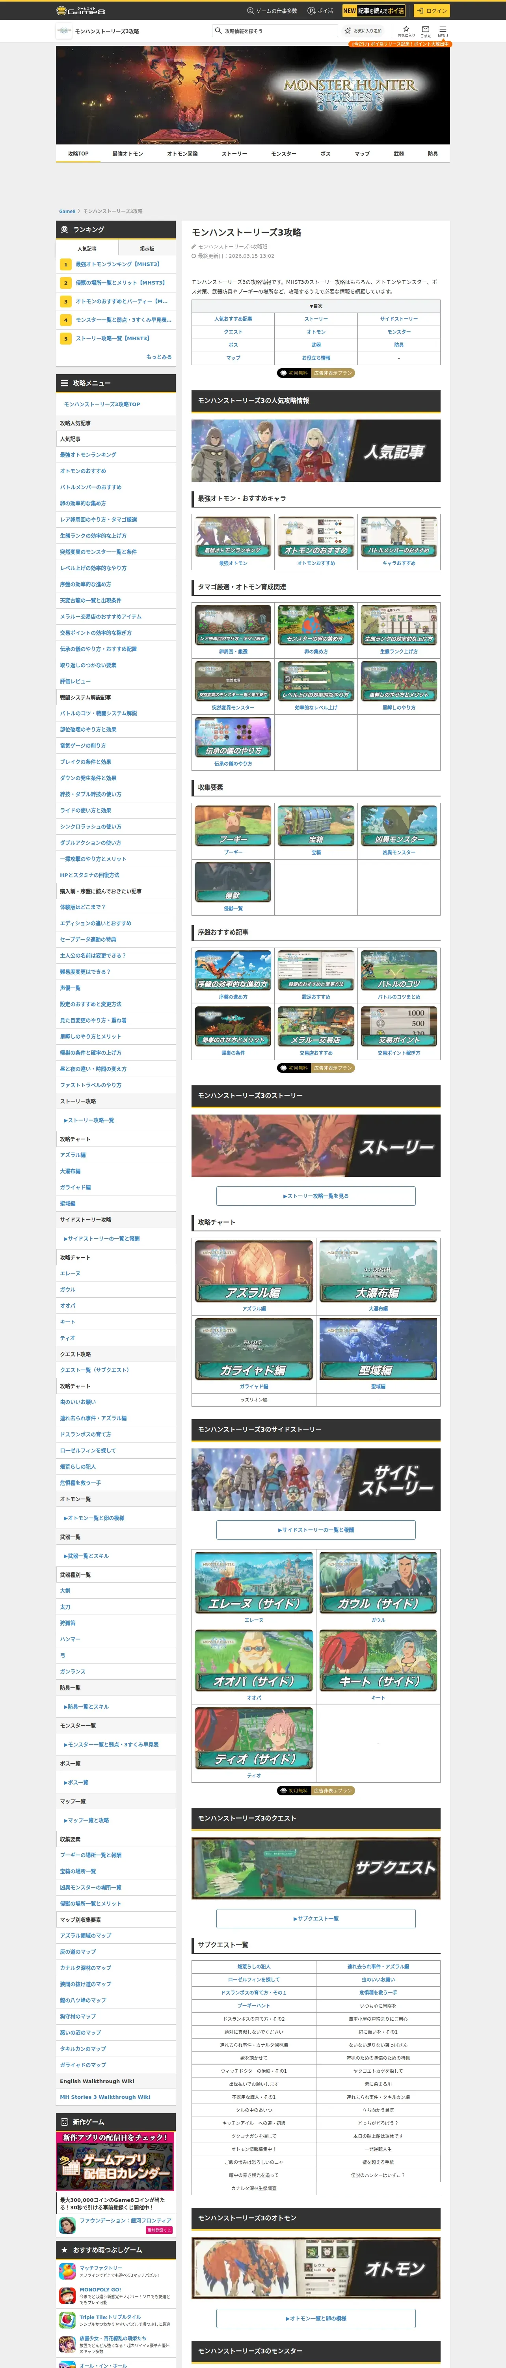Click the Game8 breadcrumb link
506x2368 pixels.
(67, 212)
